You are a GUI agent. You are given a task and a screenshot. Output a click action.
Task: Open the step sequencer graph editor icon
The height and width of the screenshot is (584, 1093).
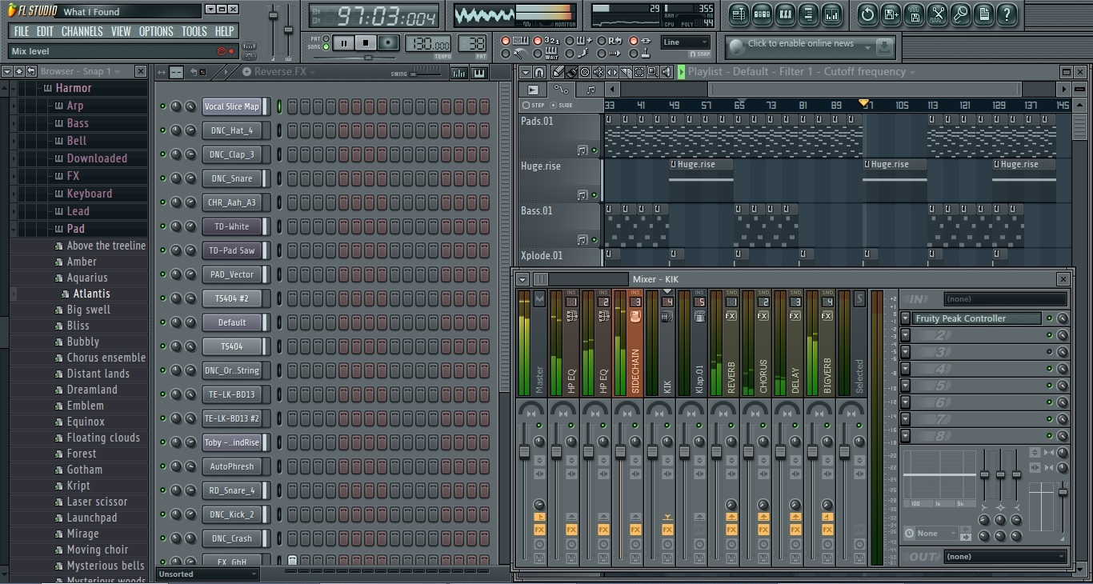458,73
